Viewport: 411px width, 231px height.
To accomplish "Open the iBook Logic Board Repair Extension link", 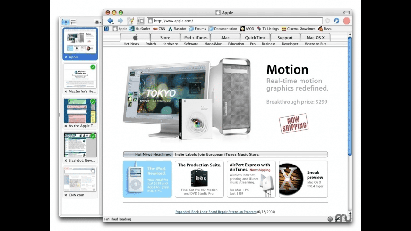I will (216, 212).
